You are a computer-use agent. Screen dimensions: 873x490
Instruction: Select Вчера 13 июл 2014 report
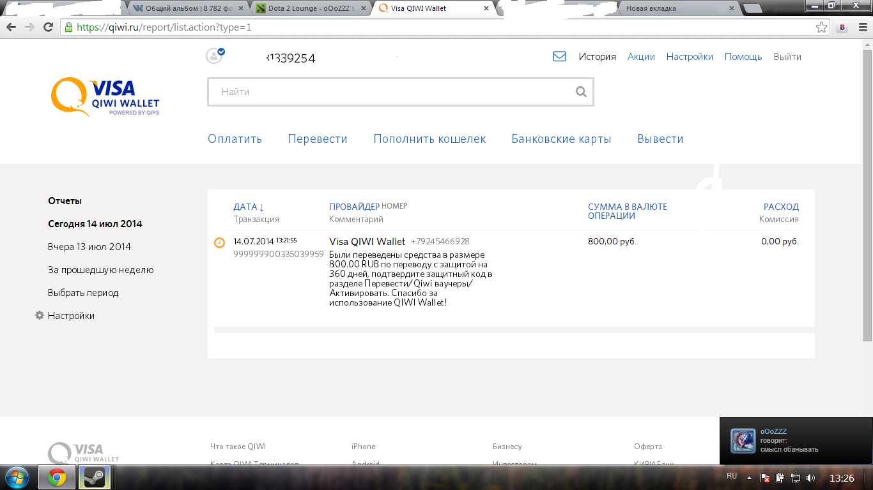(x=89, y=247)
